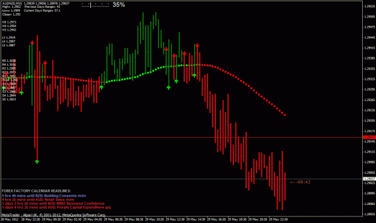Select the 'L4 1.2907' level label

pos(8,41)
